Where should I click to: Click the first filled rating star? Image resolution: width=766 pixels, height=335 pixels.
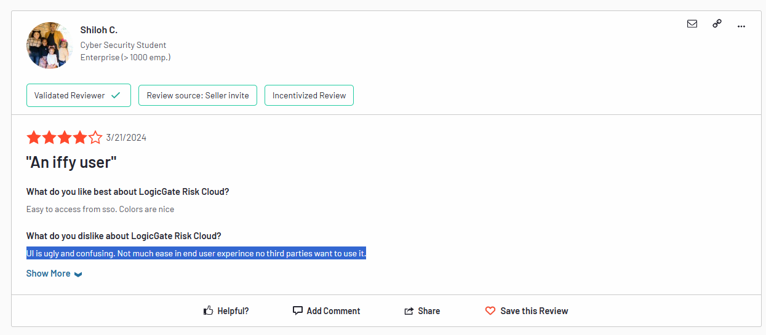(33, 138)
